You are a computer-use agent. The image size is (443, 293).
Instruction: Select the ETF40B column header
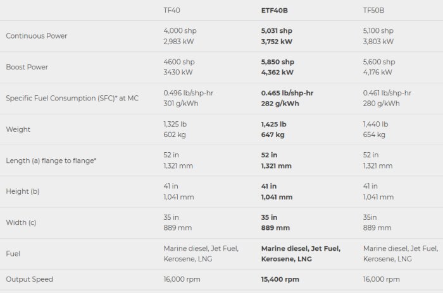pos(275,10)
